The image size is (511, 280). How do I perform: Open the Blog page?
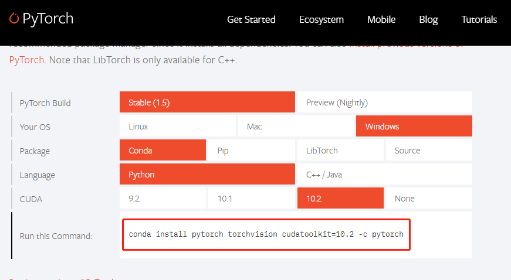(x=428, y=19)
